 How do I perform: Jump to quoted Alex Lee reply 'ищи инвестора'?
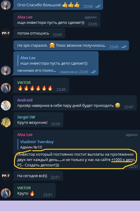coord(54,60)
